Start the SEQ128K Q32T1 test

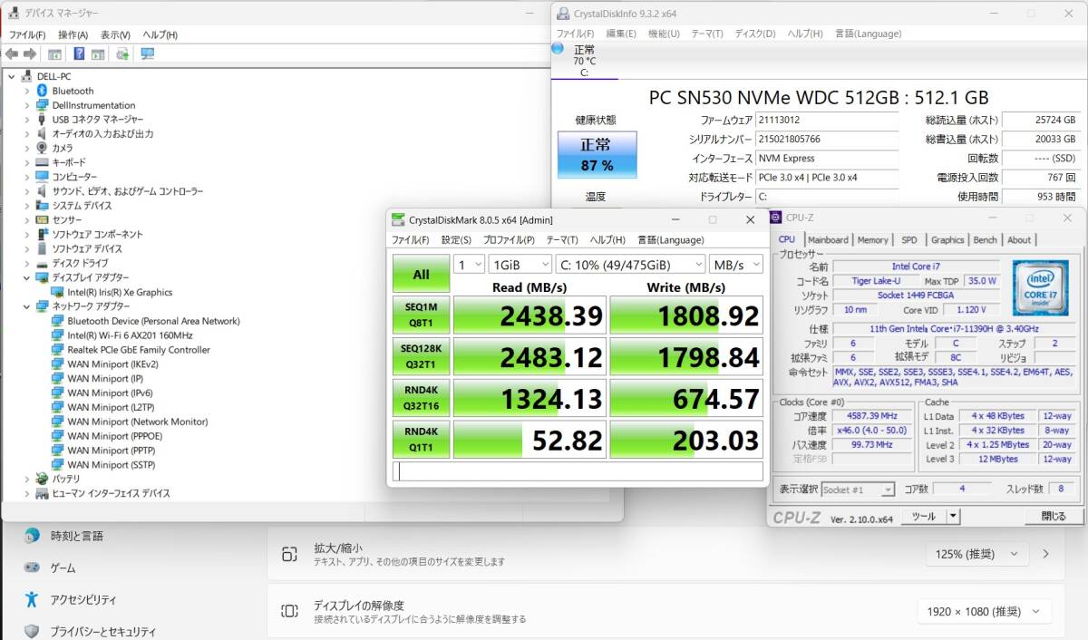point(421,355)
